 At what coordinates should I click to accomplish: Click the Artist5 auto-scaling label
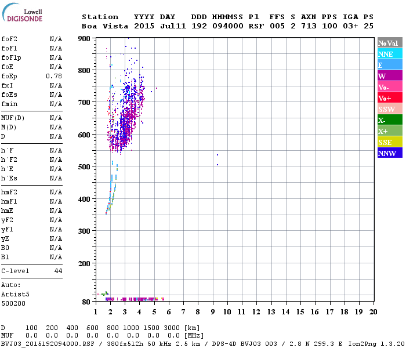[x=15, y=295]
